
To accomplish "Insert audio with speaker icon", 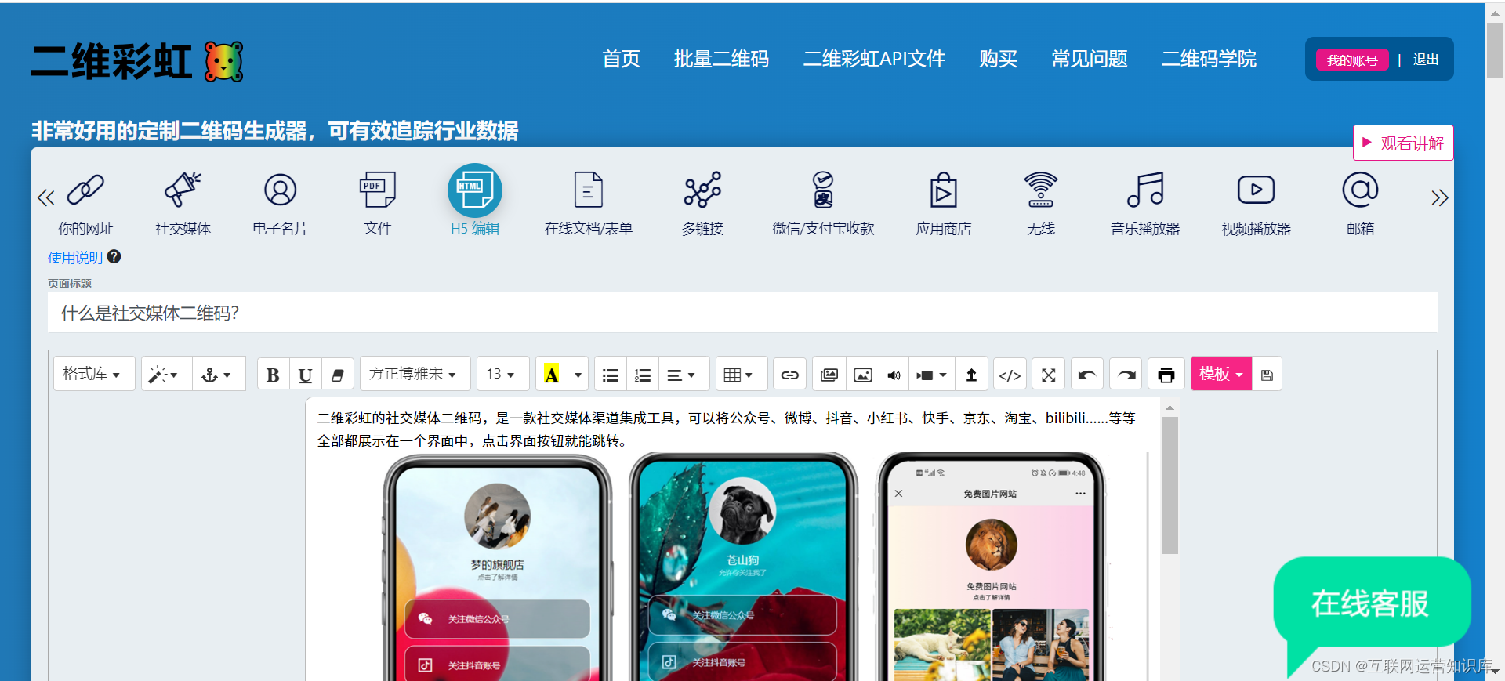I will (x=894, y=375).
